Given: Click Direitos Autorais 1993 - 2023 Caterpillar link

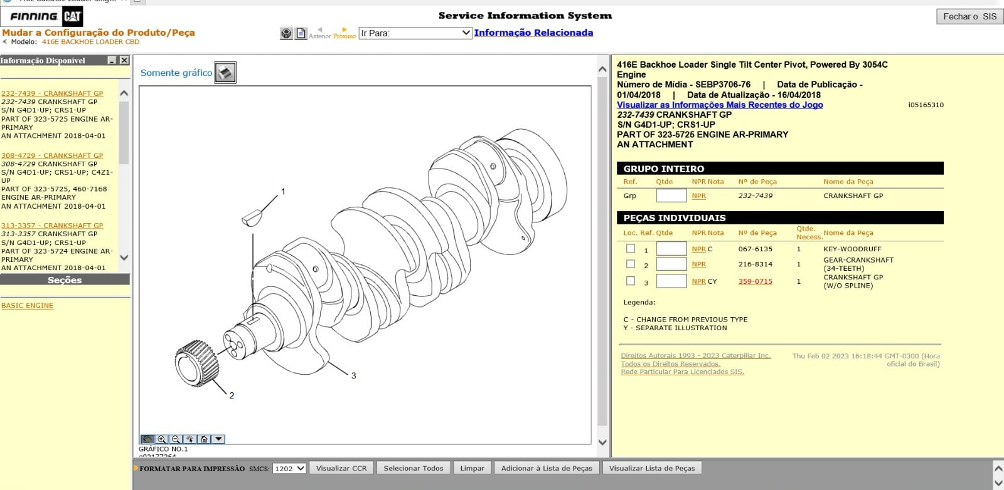Looking at the screenshot, I should click(x=695, y=356).
